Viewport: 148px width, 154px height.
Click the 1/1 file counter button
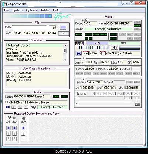point(63,34)
